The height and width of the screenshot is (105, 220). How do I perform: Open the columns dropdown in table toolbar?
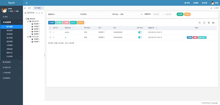(x=214, y=23)
